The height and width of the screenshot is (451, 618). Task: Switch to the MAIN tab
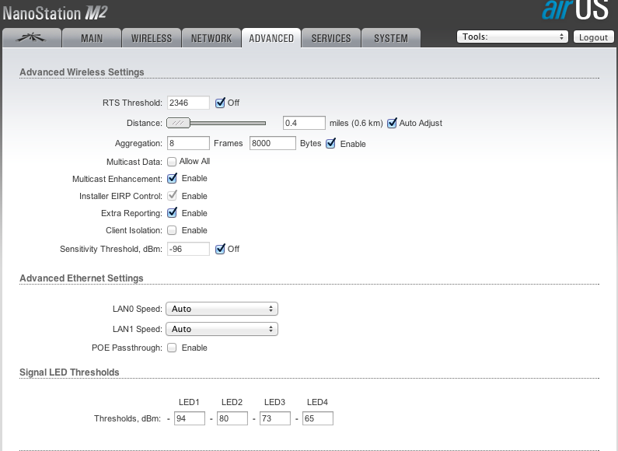pyautogui.click(x=92, y=38)
